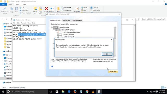Click Select none in ribbon
Screen dimensions: 167x94
click(x=95, y=10)
